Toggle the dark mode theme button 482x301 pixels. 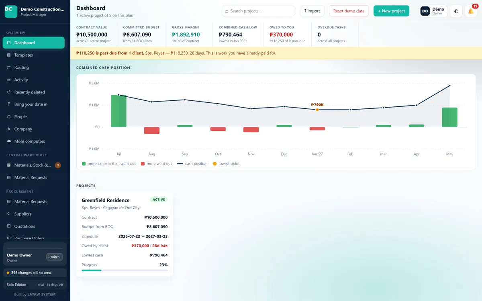456,11
